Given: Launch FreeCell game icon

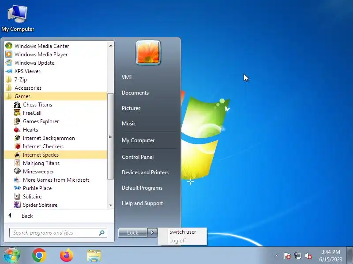Looking at the screenshot, I should (17, 113).
